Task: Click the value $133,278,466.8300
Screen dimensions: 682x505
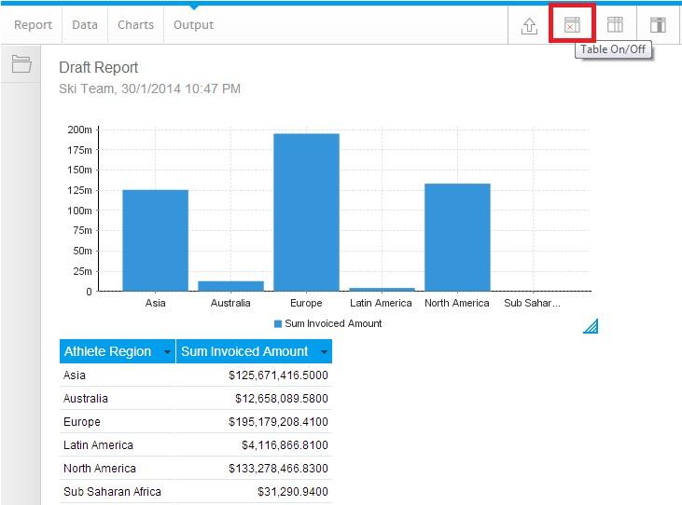Action: (x=278, y=469)
